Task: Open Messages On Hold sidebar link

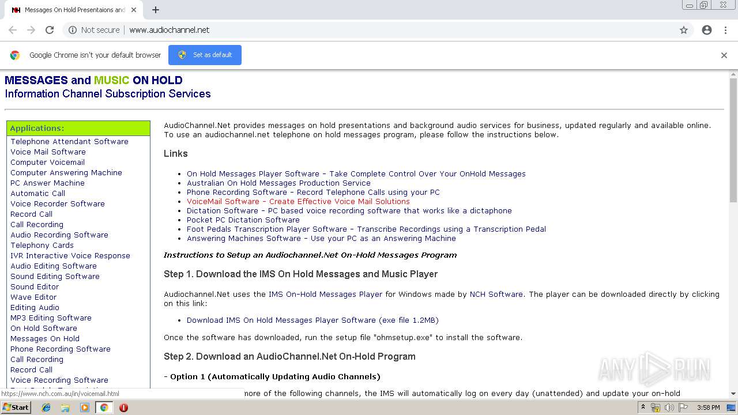Action: pyautogui.click(x=45, y=338)
